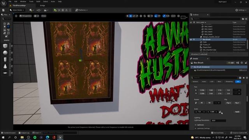Click the Lit view mode button
The height and width of the screenshot is (140, 249).
click(36, 16)
